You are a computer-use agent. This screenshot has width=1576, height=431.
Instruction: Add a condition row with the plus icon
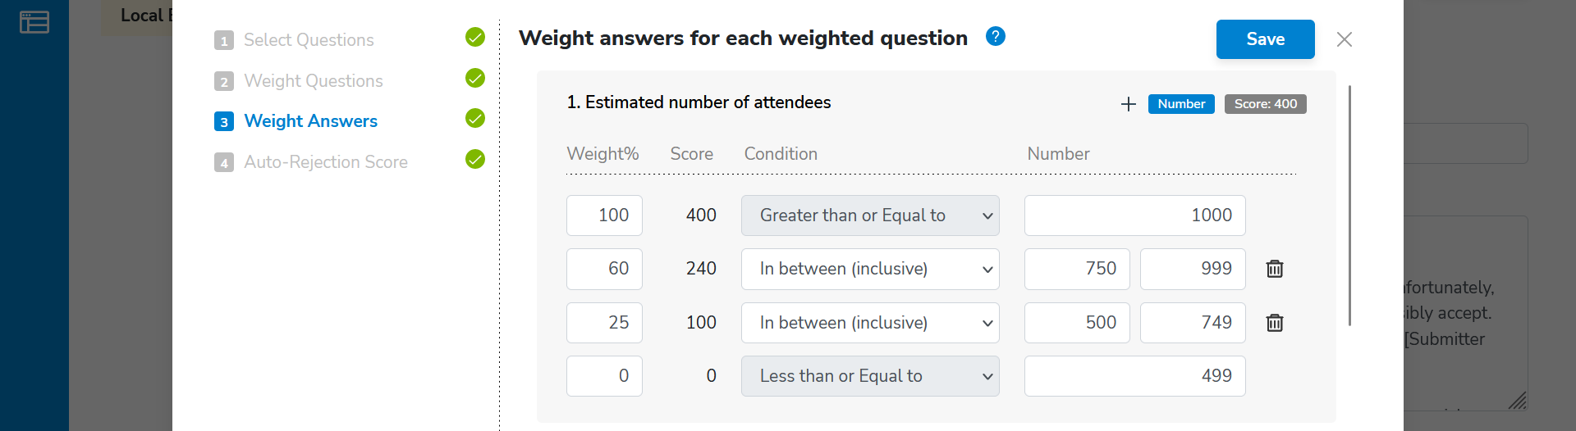pos(1129,104)
